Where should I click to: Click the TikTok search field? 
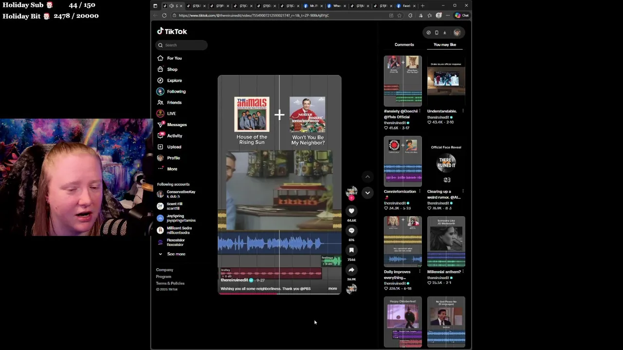[182, 45]
